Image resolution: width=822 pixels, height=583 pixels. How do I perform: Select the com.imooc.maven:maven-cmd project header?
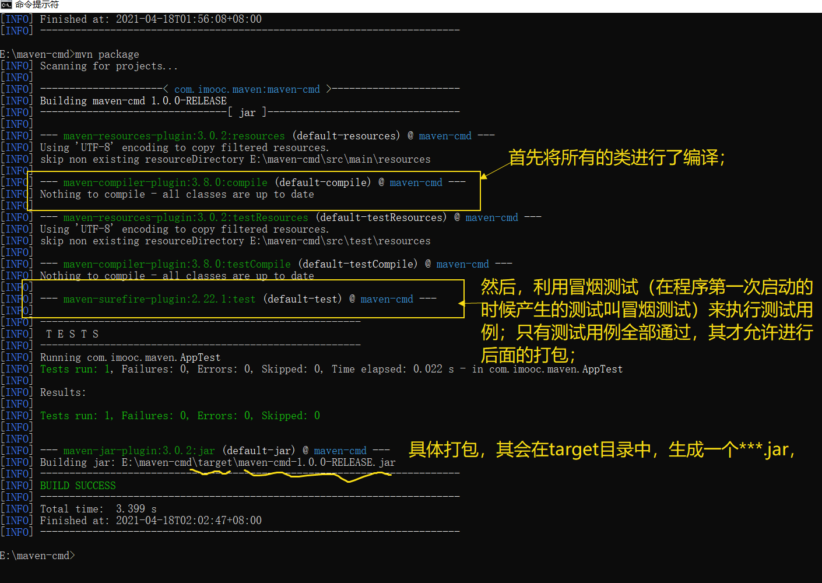(247, 89)
